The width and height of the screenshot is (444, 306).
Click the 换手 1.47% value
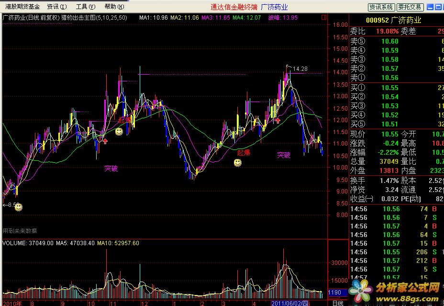pyautogui.click(x=389, y=181)
